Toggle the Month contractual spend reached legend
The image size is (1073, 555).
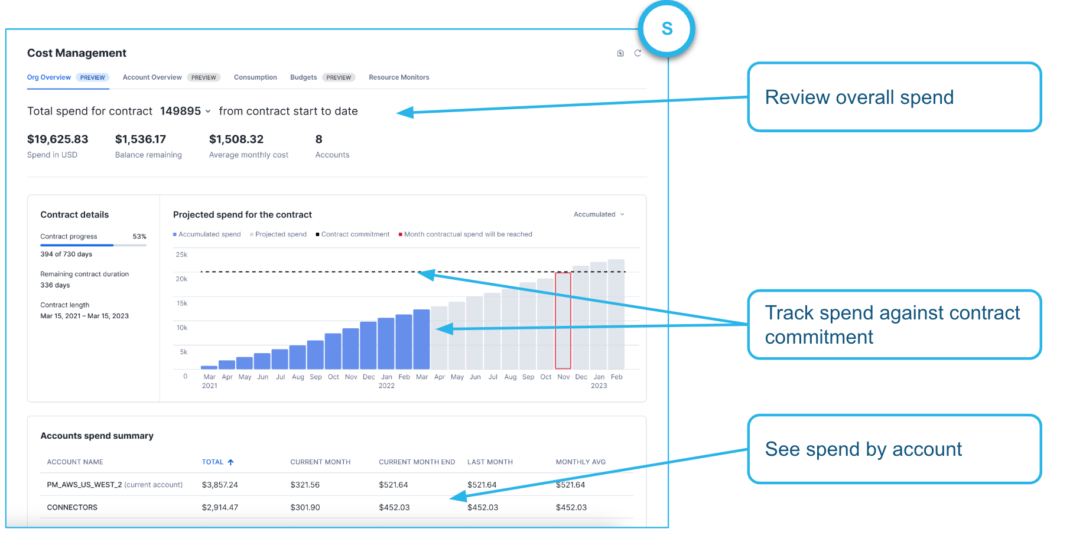point(466,234)
